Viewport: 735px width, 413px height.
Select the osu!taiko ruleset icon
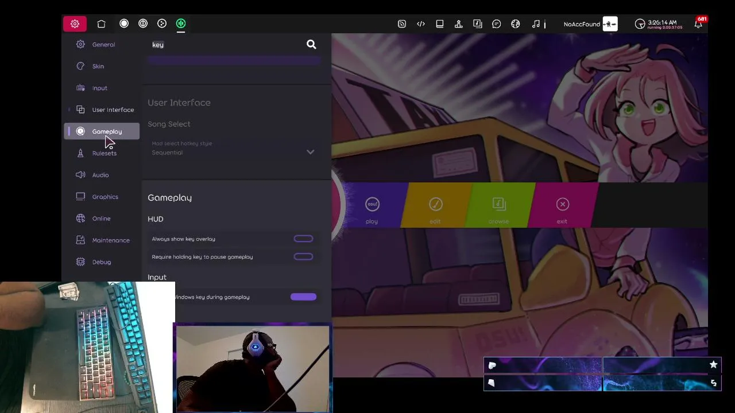coord(143,24)
